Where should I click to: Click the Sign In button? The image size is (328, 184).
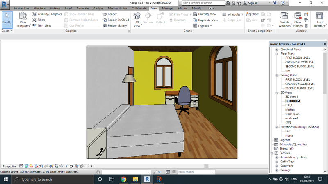point(250,3)
